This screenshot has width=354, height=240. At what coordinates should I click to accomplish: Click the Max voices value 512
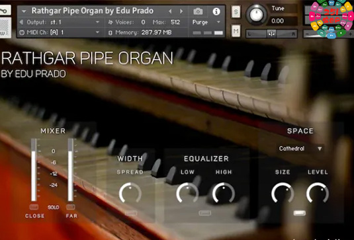[x=175, y=22]
